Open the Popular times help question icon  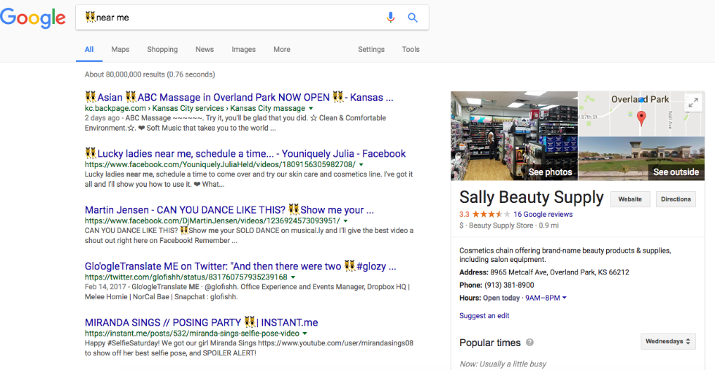click(x=530, y=342)
